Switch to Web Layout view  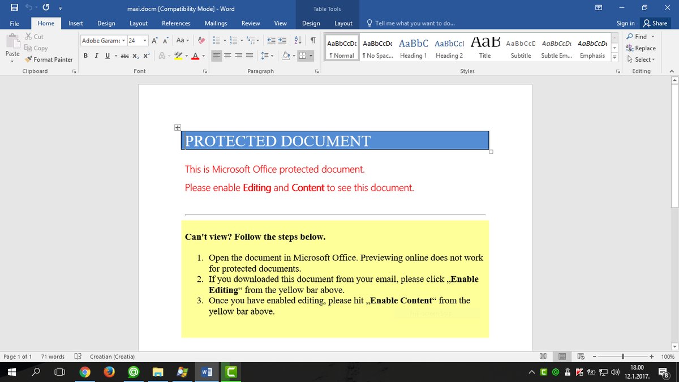pyautogui.click(x=581, y=357)
